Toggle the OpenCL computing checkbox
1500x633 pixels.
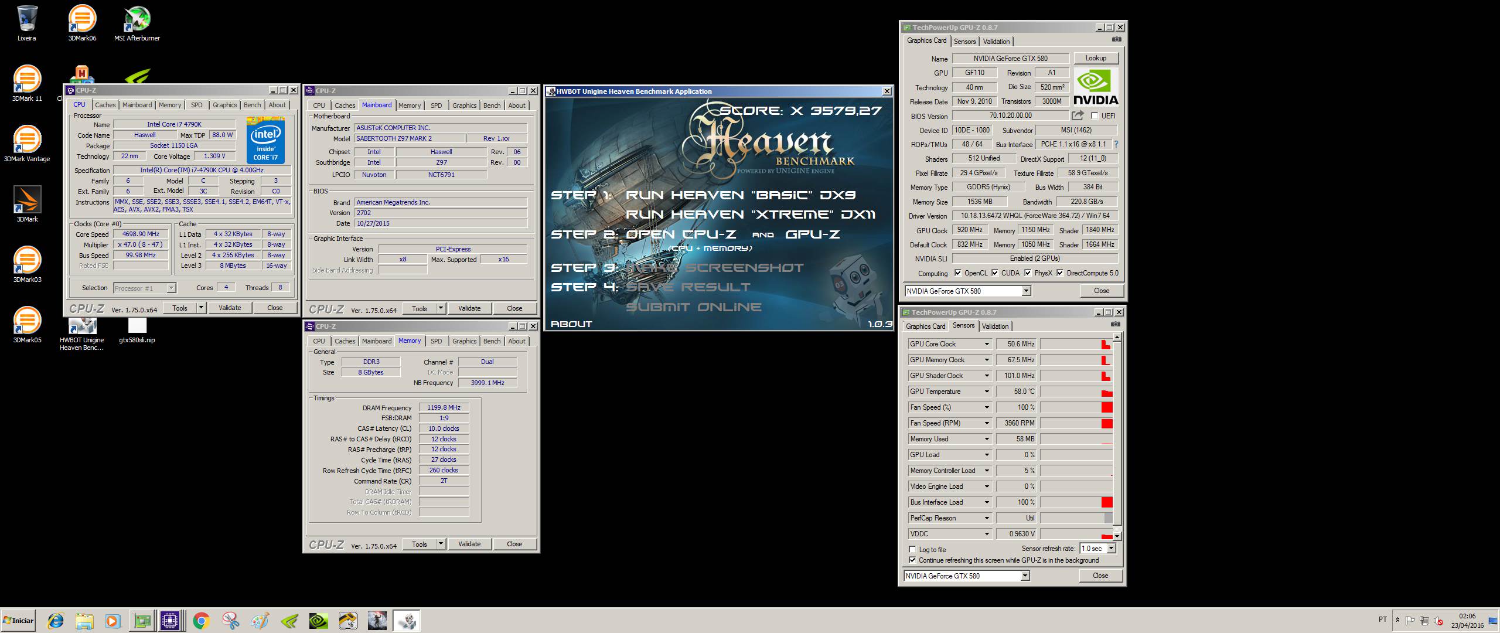tap(958, 273)
